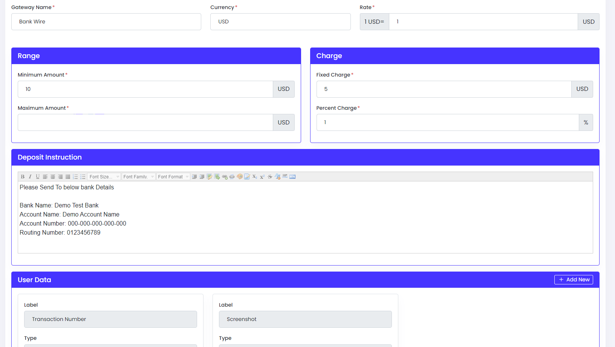Insert an unordered bullet list
Image resolution: width=615 pixels, height=347 pixels.
pos(83,177)
